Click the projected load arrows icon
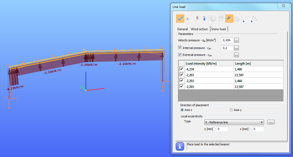Screen dimensions: 293x157 (221, 19)
